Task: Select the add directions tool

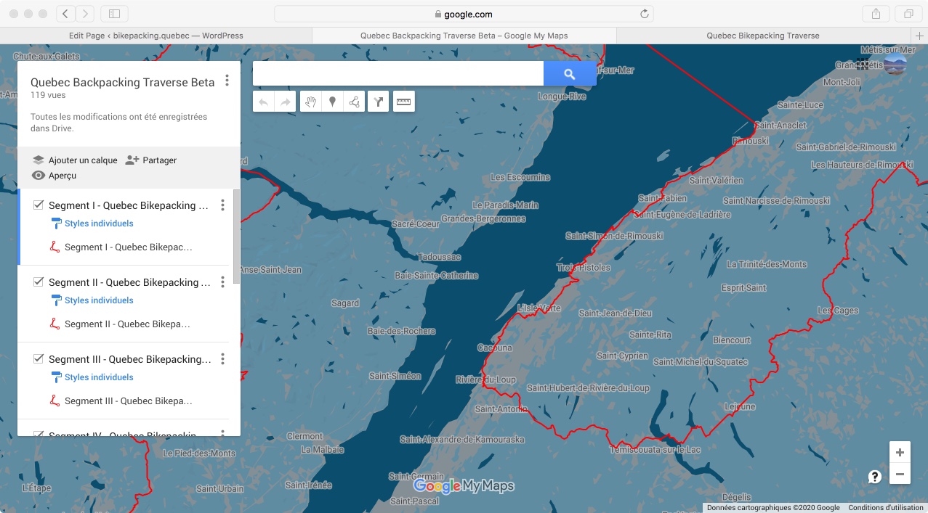Action: coord(379,102)
